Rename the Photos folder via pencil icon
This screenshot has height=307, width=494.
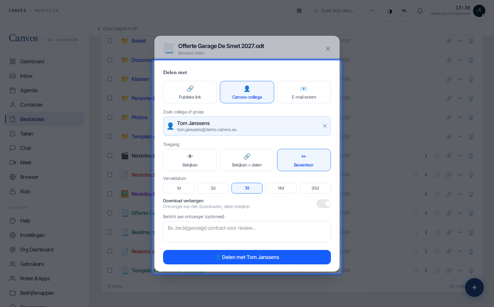[x=460, y=117]
